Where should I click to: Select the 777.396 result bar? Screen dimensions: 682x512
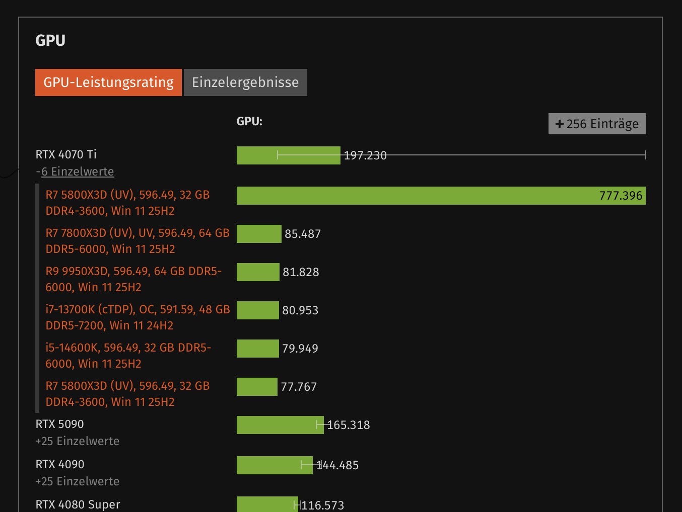(x=441, y=196)
